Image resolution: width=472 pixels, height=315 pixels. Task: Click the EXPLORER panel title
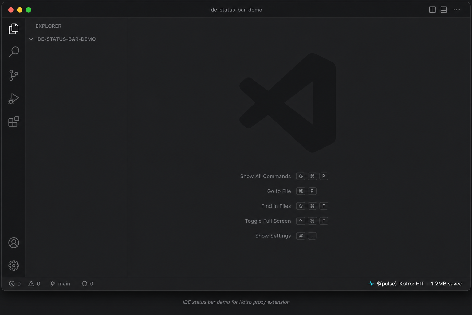(49, 26)
